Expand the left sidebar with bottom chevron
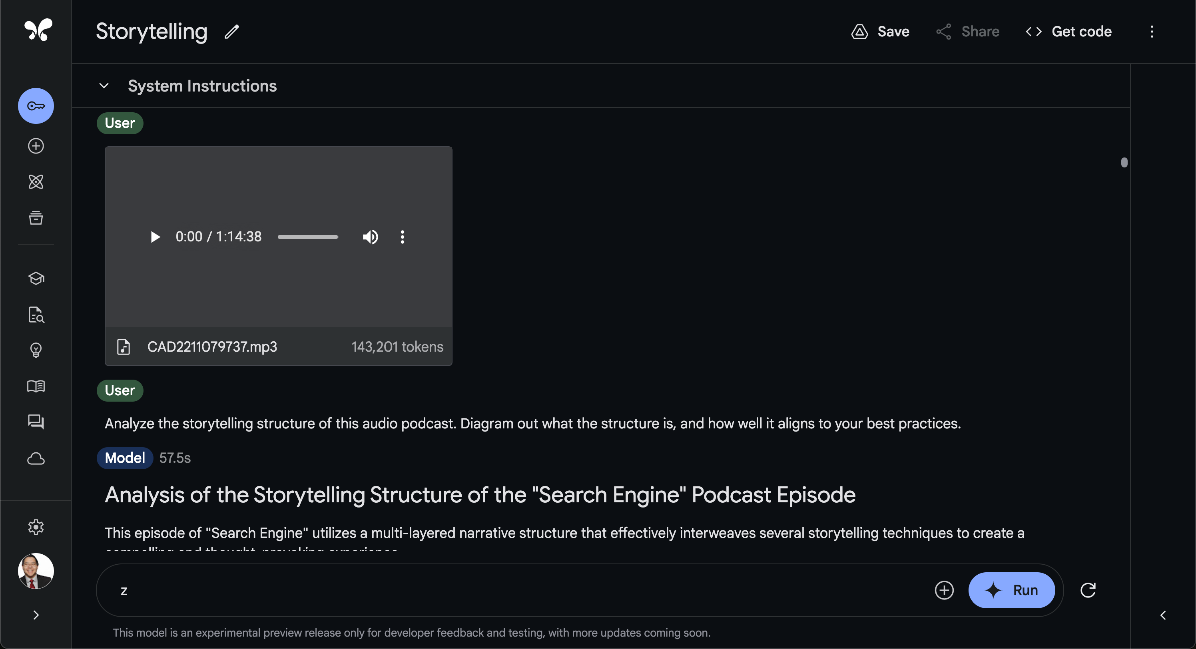Viewport: 1196px width, 649px height. coord(36,615)
